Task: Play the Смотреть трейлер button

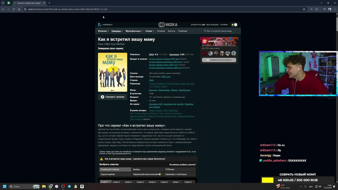Action: click(x=112, y=97)
